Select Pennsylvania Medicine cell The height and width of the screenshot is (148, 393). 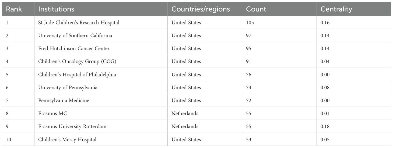point(101,100)
